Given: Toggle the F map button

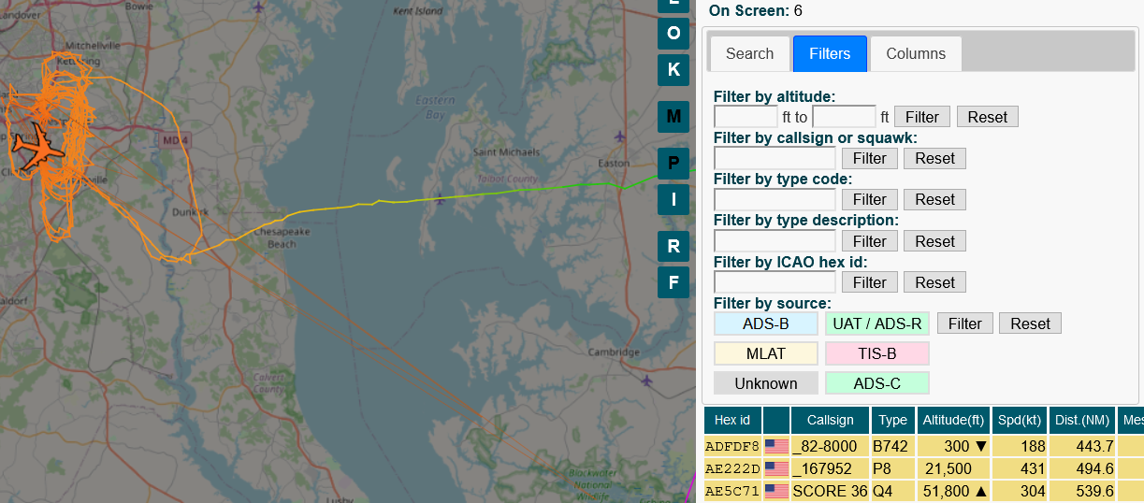Looking at the screenshot, I should point(673,282).
